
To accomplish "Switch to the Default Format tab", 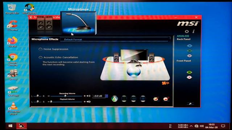I will [73, 39].
